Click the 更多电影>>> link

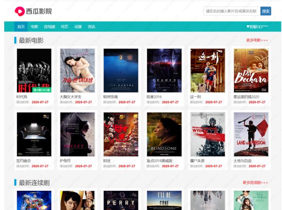tap(257, 40)
